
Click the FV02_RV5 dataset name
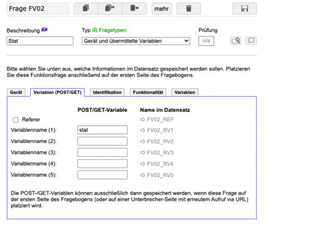click(x=160, y=175)
